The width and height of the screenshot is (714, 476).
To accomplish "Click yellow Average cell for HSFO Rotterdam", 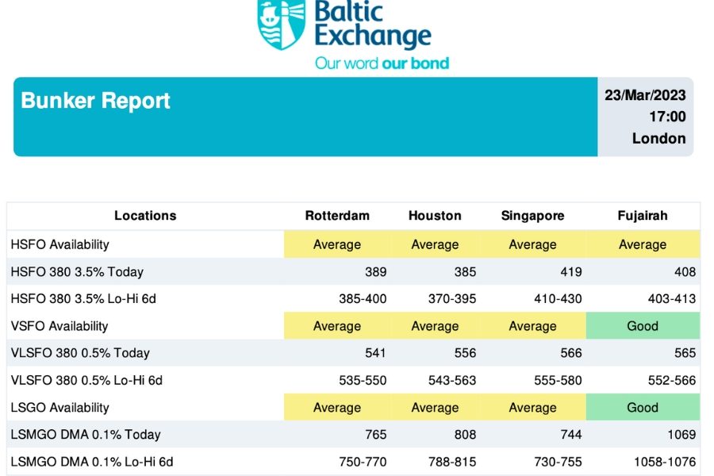I will tap(337, 244).
